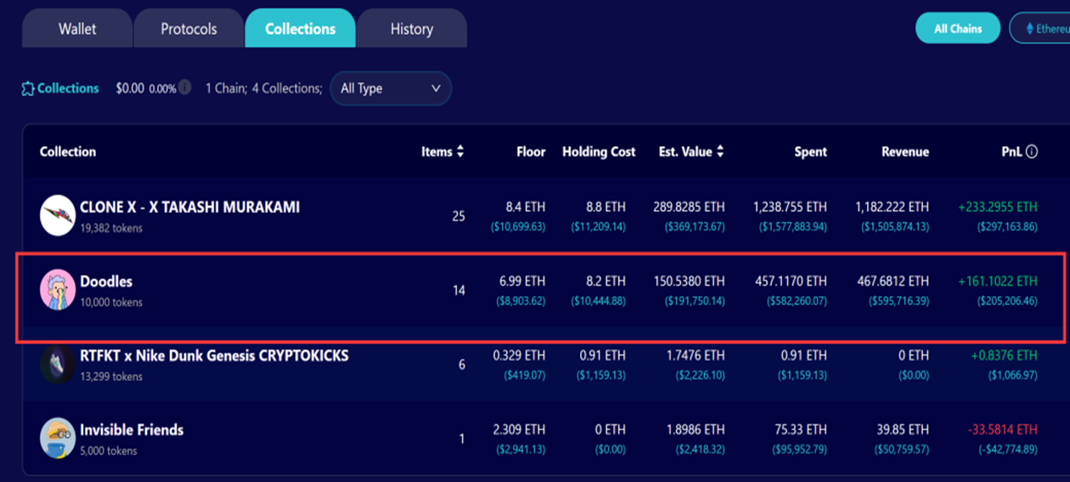Sort by Est. Value column arrows
This screenshot has width=1070, height=482.
point(720,152)
